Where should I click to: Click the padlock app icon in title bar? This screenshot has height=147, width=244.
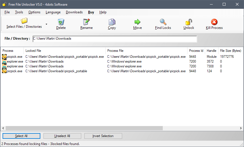(5, 4)
